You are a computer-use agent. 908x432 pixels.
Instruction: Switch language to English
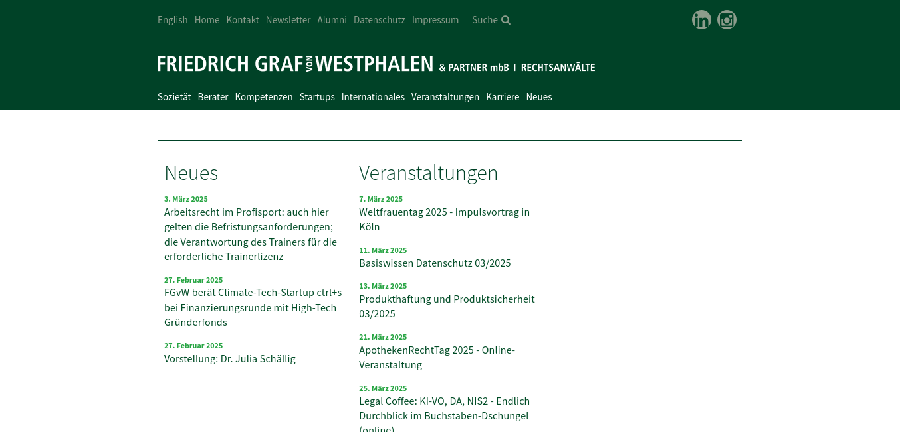click(x=173, y=20)
